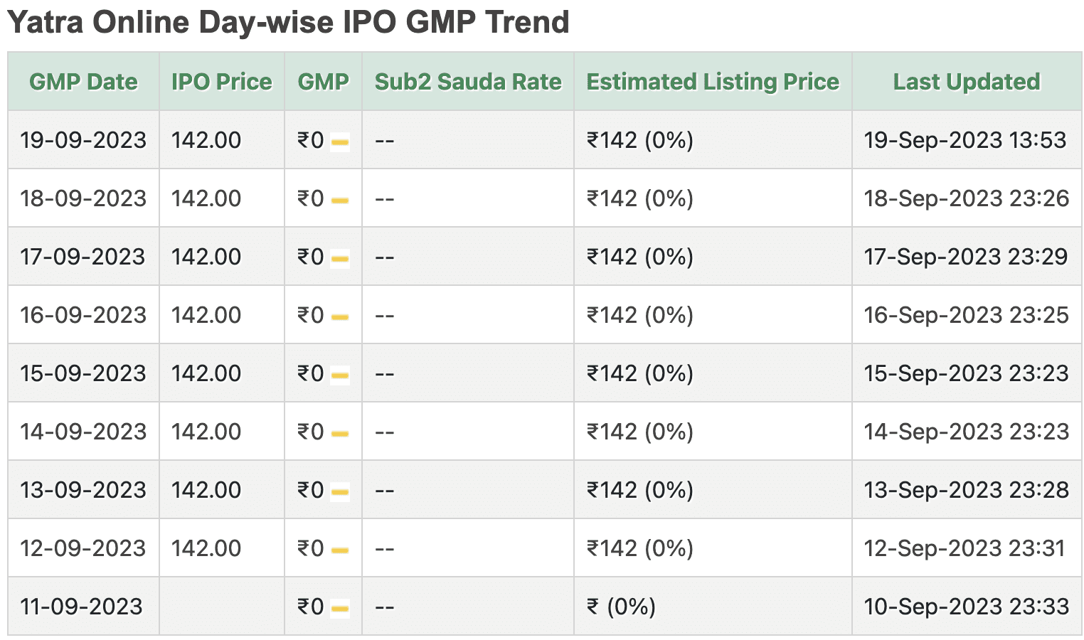1084x640 pixels.
Task: Select the 13-09-2023 date cell
Action: (83, 490)
